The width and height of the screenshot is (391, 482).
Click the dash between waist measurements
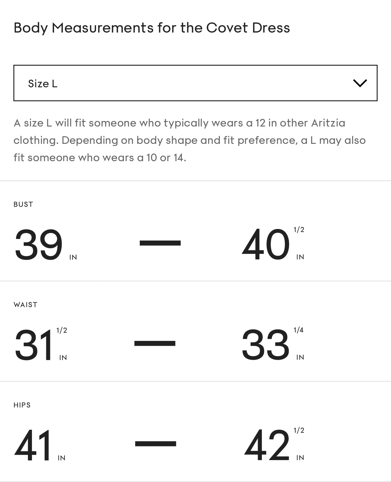click(x=155, y=343)
